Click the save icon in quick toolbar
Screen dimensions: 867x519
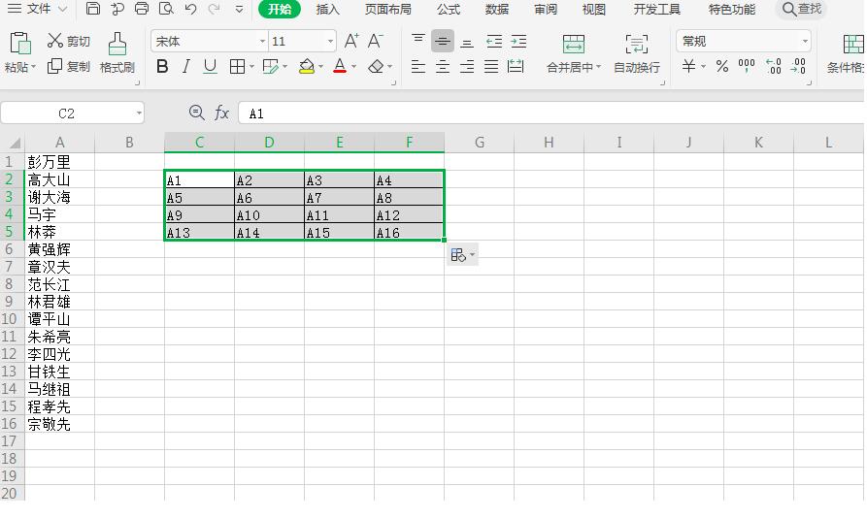[93, 9]
